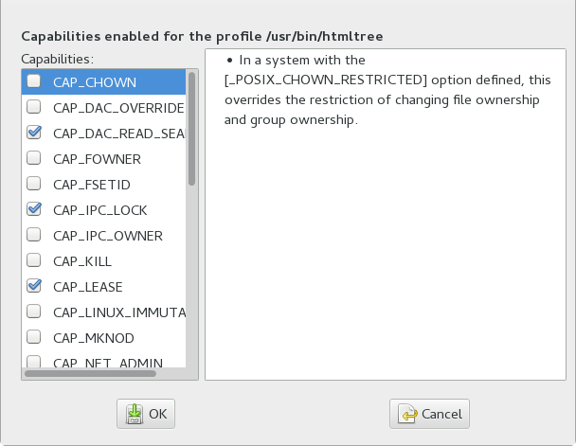Enable the CAP_IPC_OWNER checkbox
Screen dimensions: 576x446
click(34, 235)
